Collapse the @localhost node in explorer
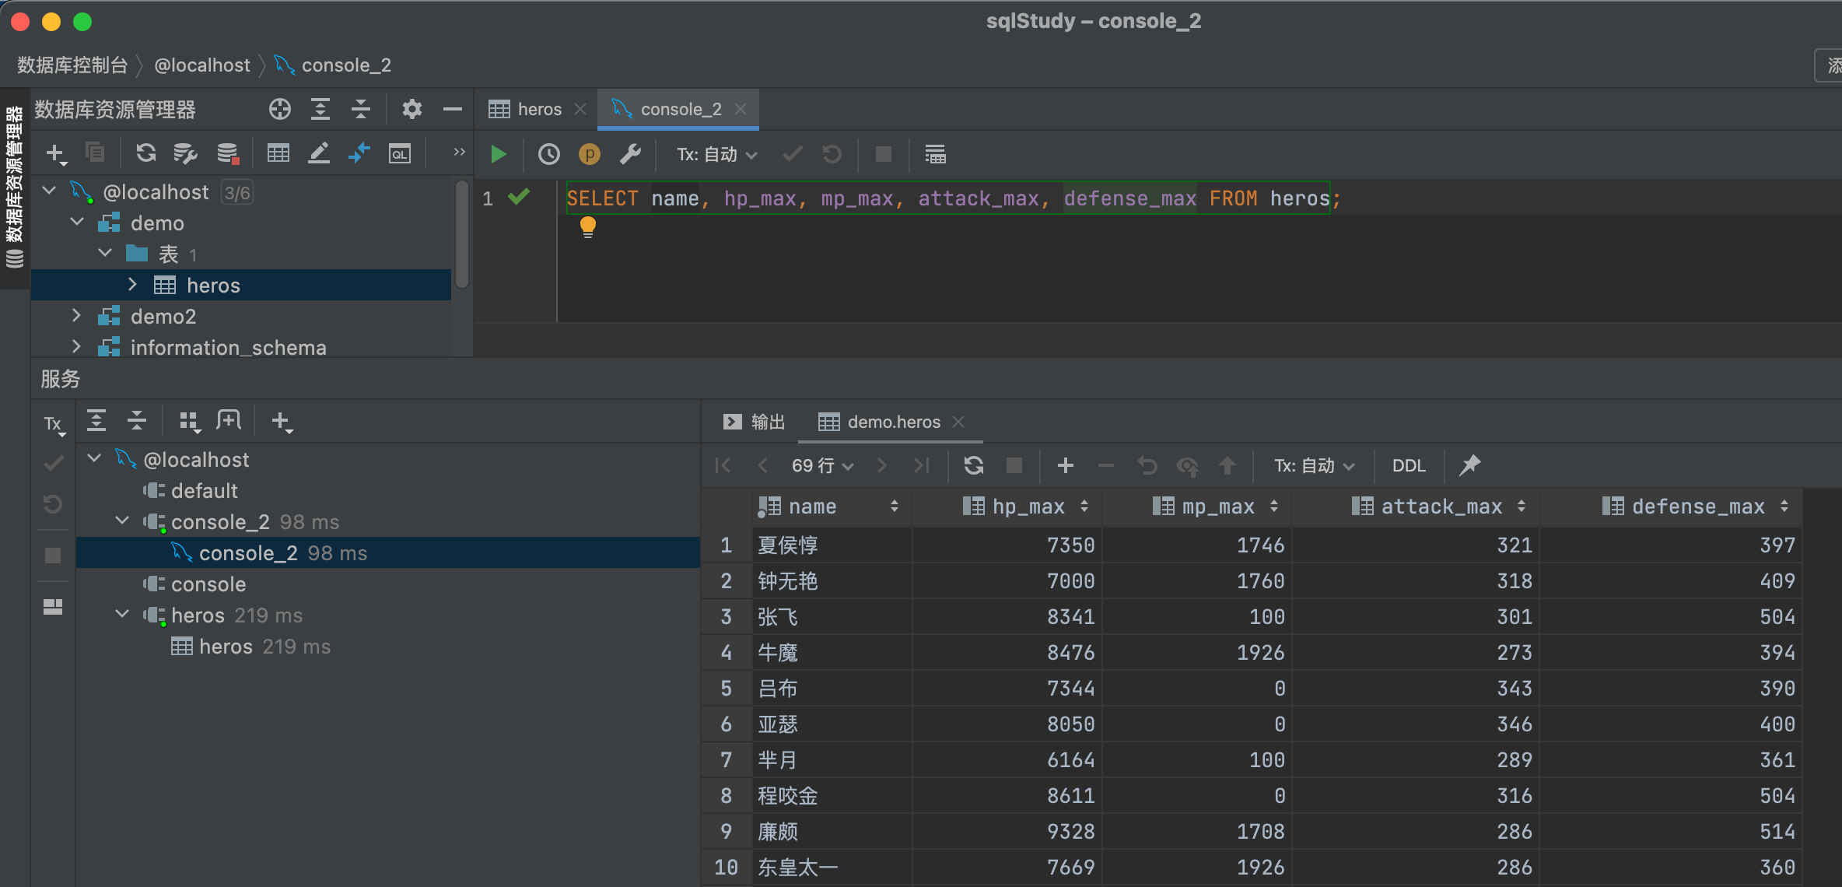1842x887 pixels. (49, 191)
